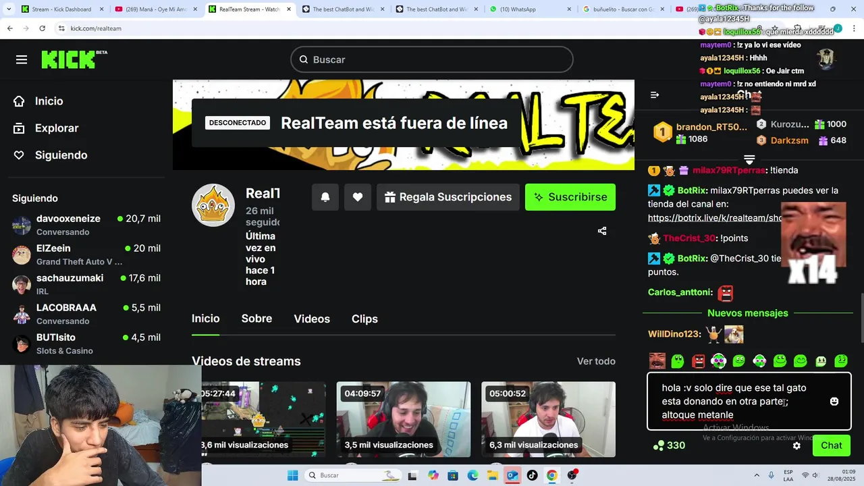864x486 pixels.
Task: Open BUTIsito channel in sidebar
Action: tap(86, 344)
